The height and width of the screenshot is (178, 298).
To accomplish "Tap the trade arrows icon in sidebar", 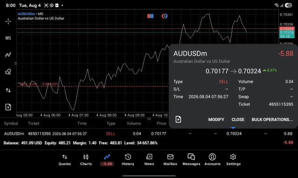I will [x=8, y=90].
